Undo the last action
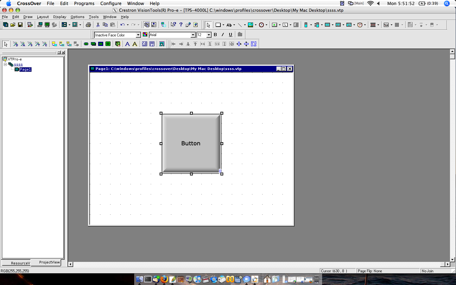Viewport: 456px width, 285px height. 122,24
